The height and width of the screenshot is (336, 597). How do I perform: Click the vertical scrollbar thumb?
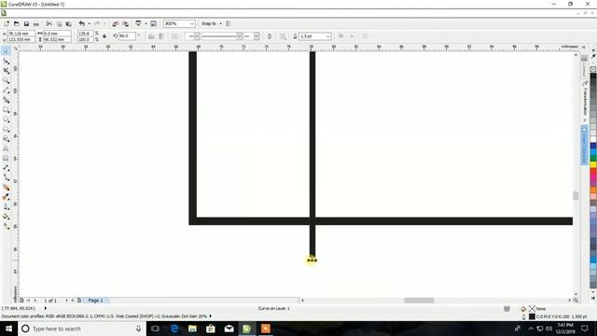(576, 196)
